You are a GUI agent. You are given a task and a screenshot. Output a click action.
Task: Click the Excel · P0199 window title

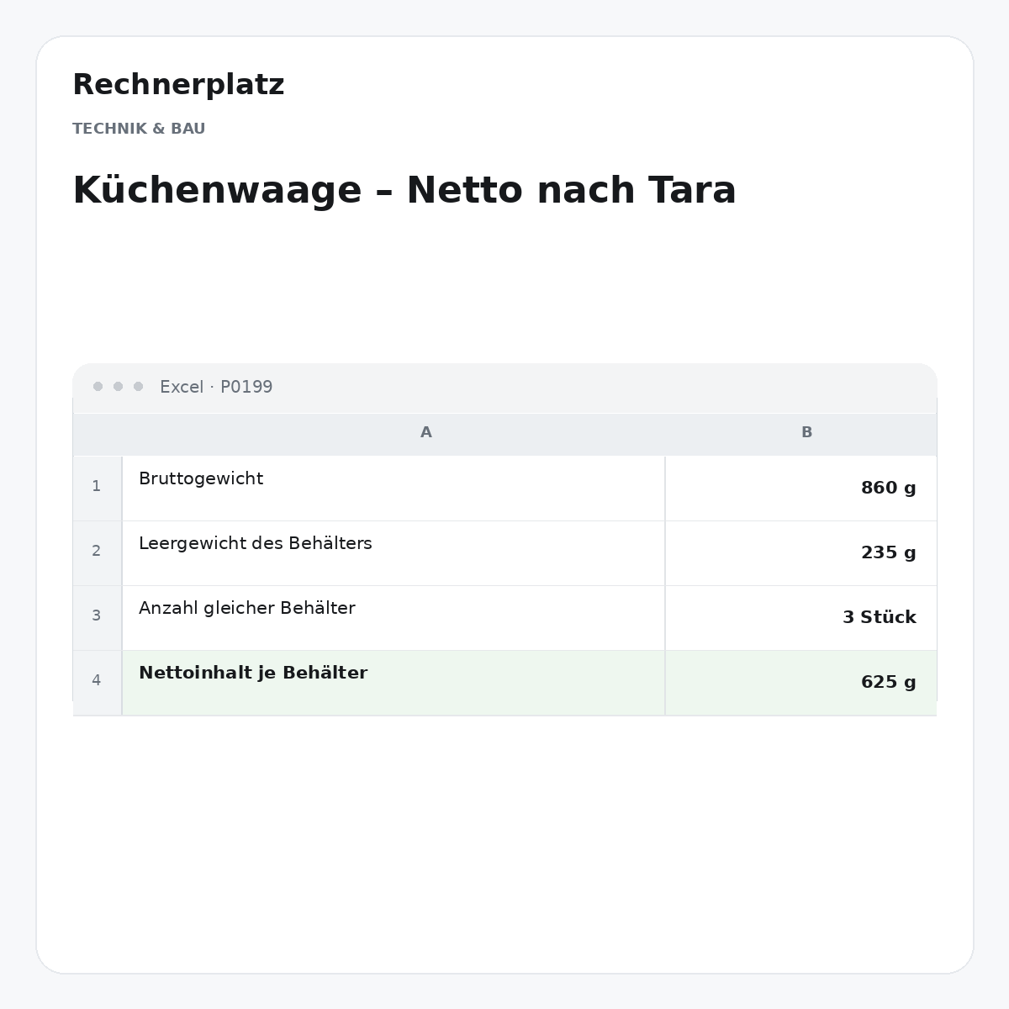216,387
